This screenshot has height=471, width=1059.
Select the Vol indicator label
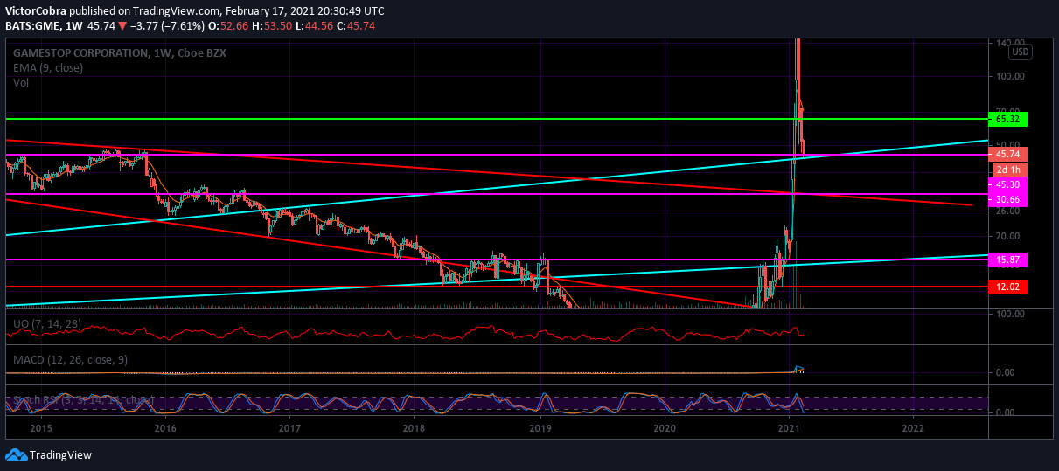click(21, 82)
